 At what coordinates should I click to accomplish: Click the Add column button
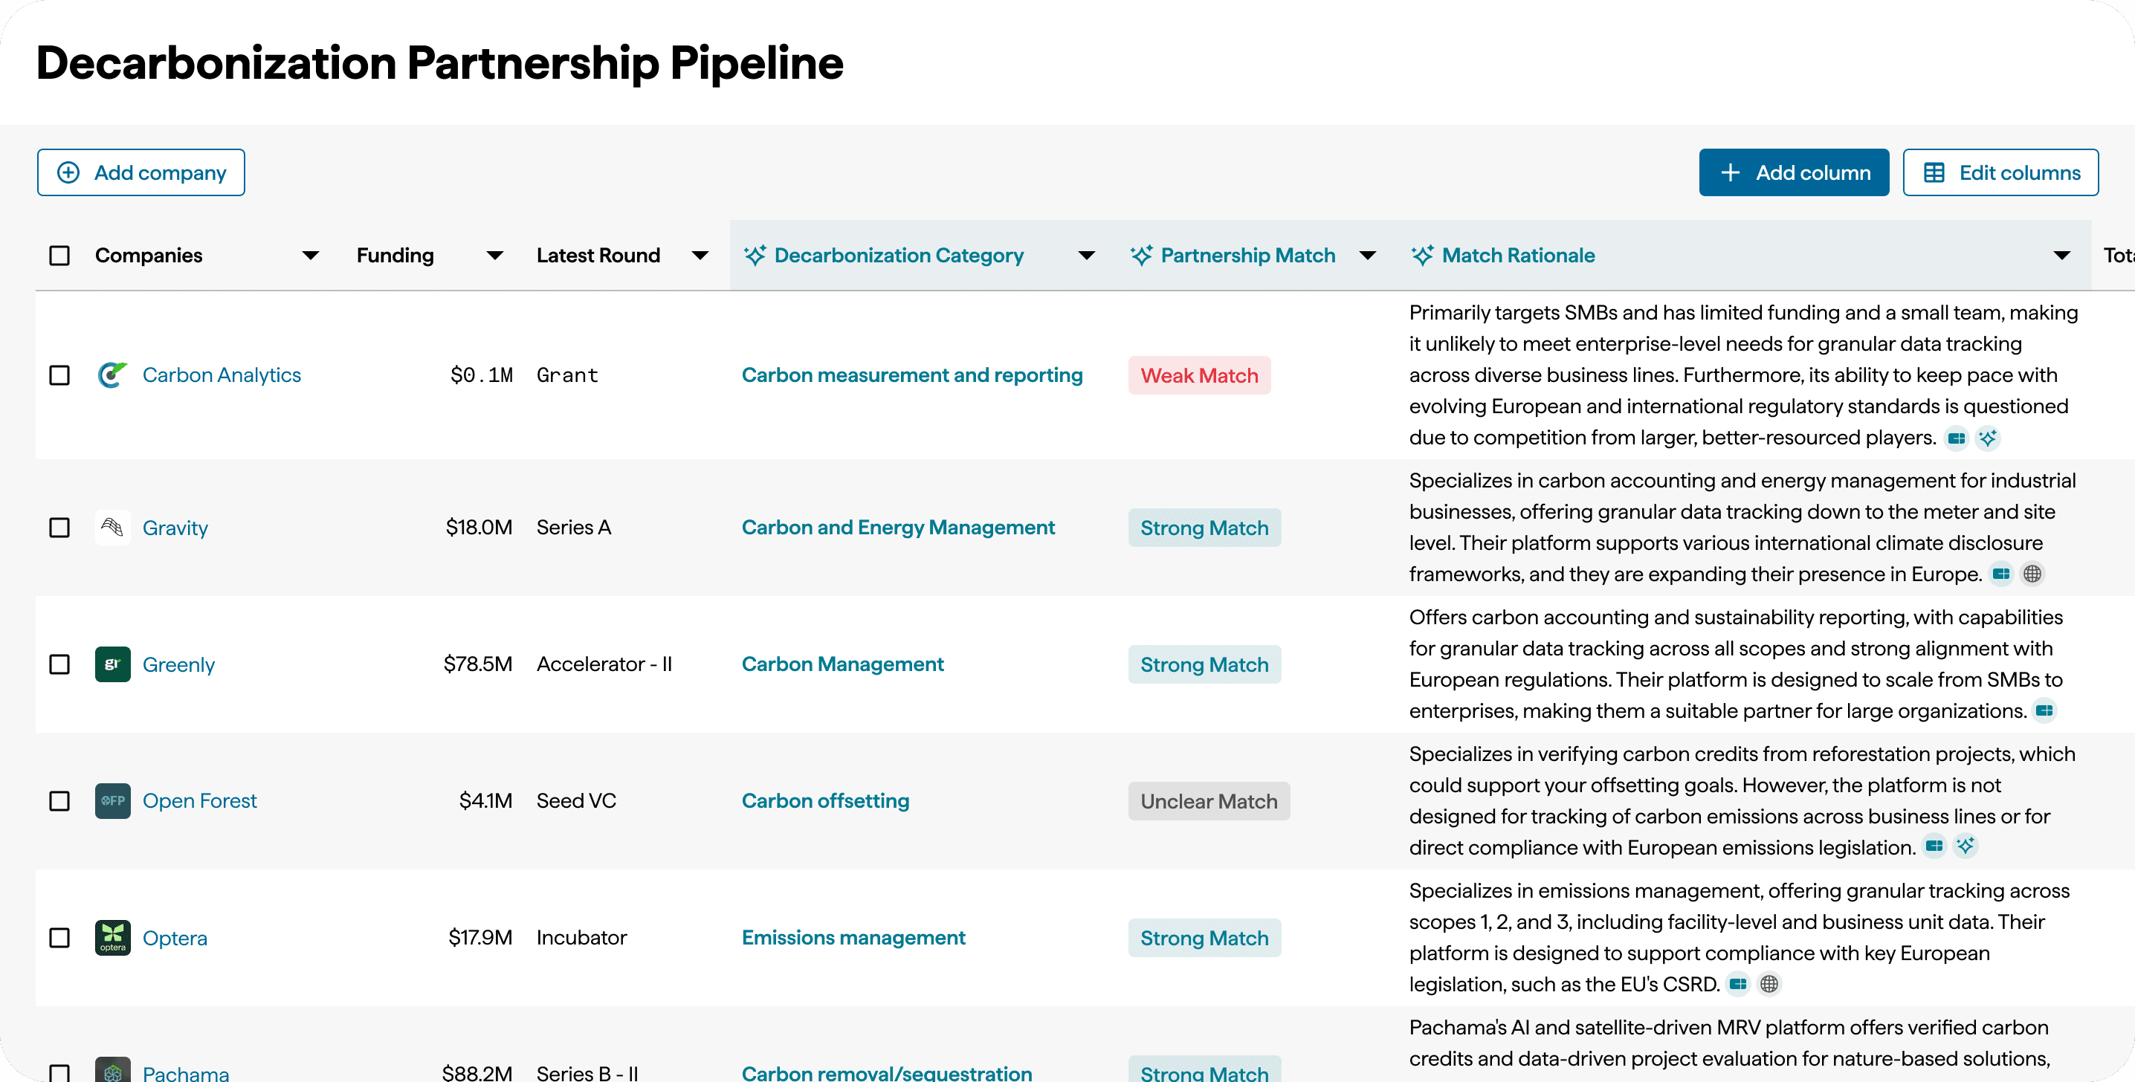pyautogui.click(x=1794, y=173)
